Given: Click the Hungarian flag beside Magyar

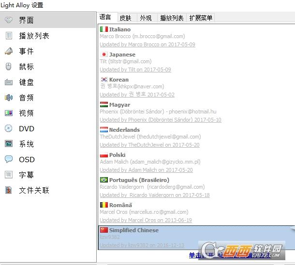Looking at the screenshot, I should (x=104, y=105).
